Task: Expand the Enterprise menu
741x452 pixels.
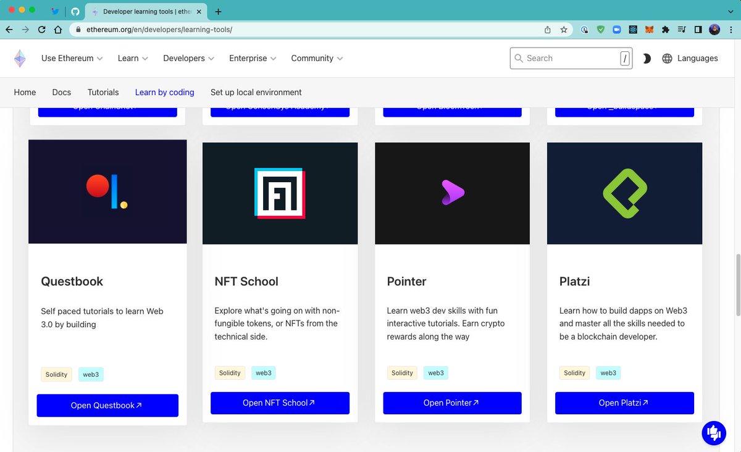Action: 253,58
